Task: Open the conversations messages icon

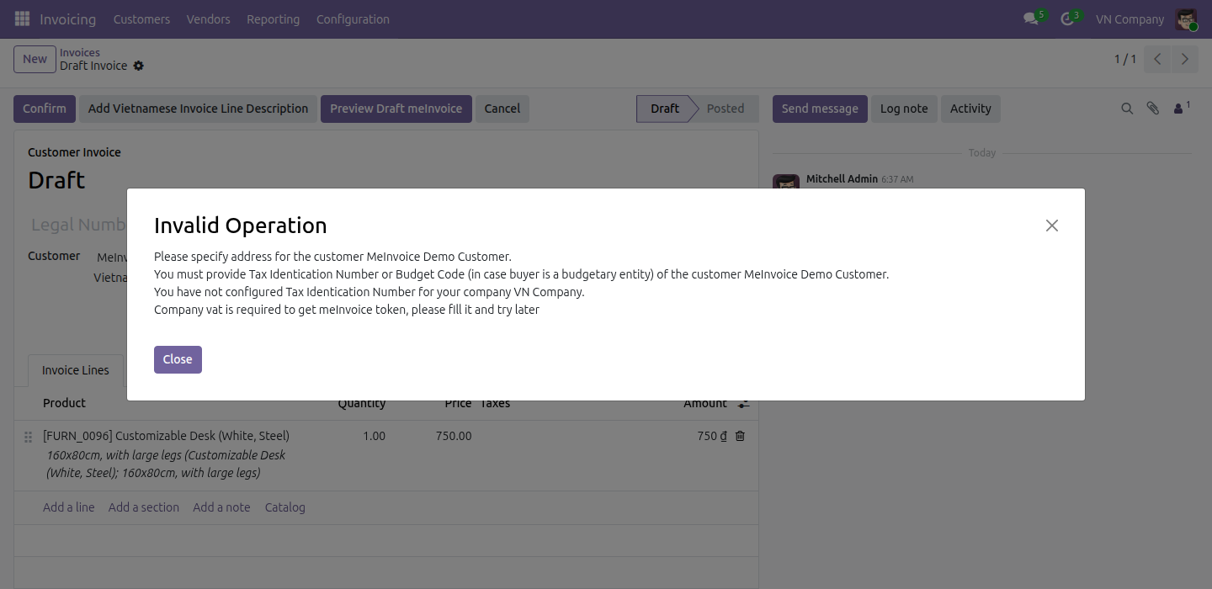Action: click(x=1031, y=19)
